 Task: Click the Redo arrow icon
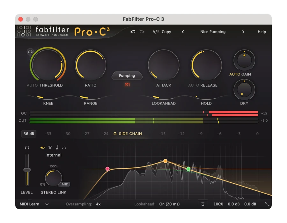point(142,32)
